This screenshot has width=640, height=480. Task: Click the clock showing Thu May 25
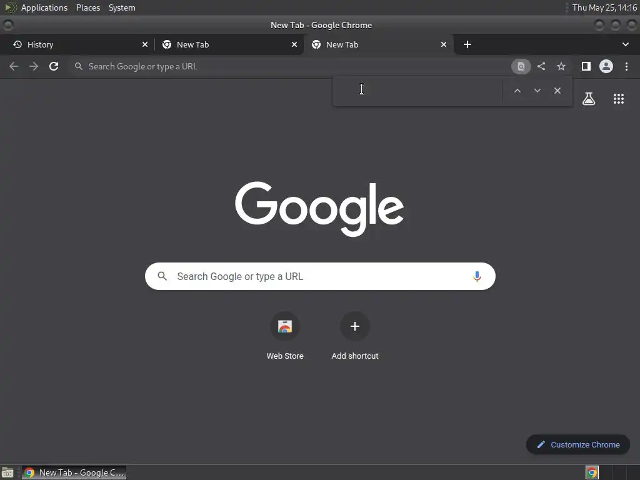(x=604, y=7)
